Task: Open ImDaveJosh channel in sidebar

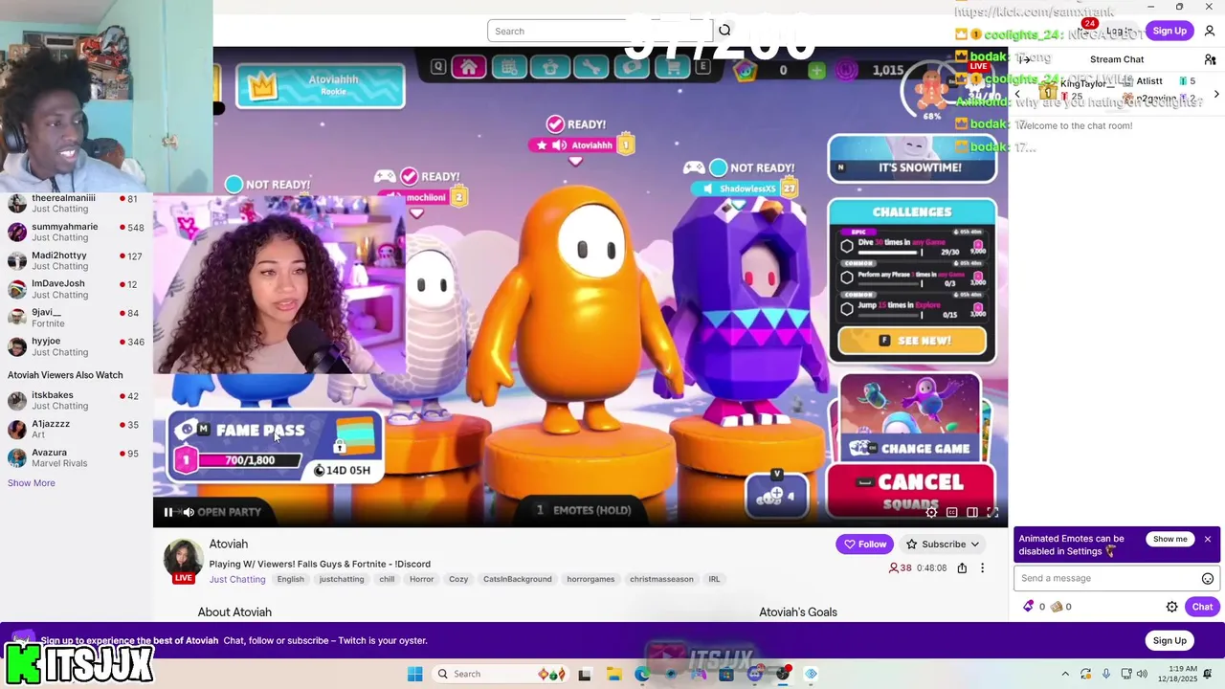Action: (77, 289)
